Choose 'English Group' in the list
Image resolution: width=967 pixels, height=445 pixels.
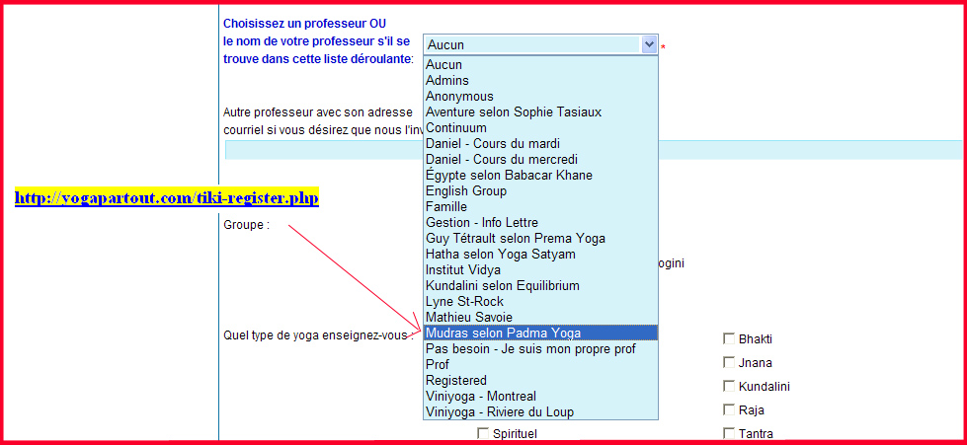tap(466, 191)
